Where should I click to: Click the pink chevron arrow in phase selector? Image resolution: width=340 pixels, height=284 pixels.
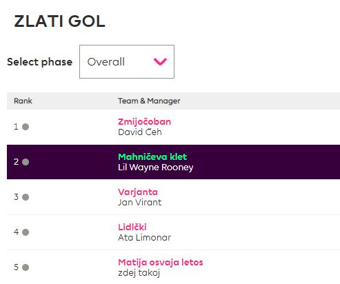(160, 61)
